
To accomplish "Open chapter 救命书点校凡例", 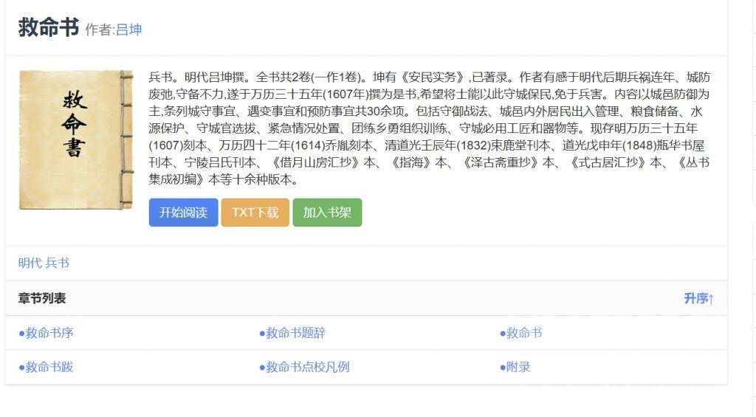I will [x=304, y=367].
